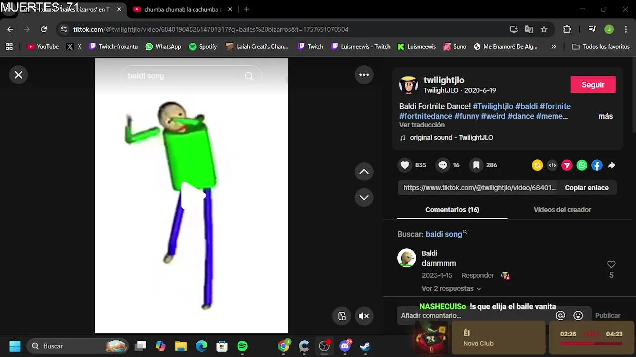
Task: Bookmark this page with the star icon
Action: (x=544, y=29)
